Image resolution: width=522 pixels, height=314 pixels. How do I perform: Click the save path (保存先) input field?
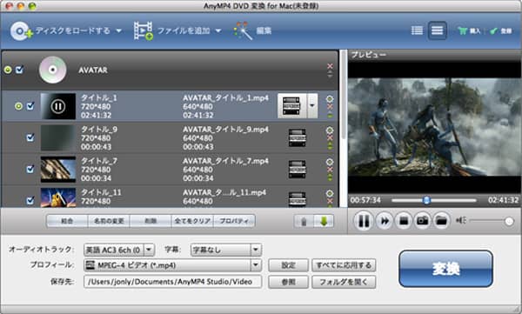(173, 282)
